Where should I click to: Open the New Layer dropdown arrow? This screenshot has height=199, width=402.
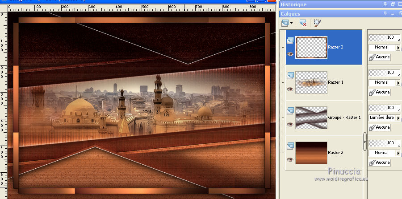coord(291,23)
